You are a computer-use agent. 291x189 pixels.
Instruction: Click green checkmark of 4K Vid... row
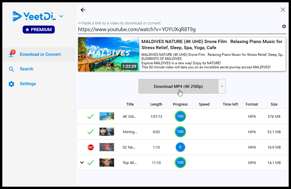pyautogui.click(x=91, y=117)
